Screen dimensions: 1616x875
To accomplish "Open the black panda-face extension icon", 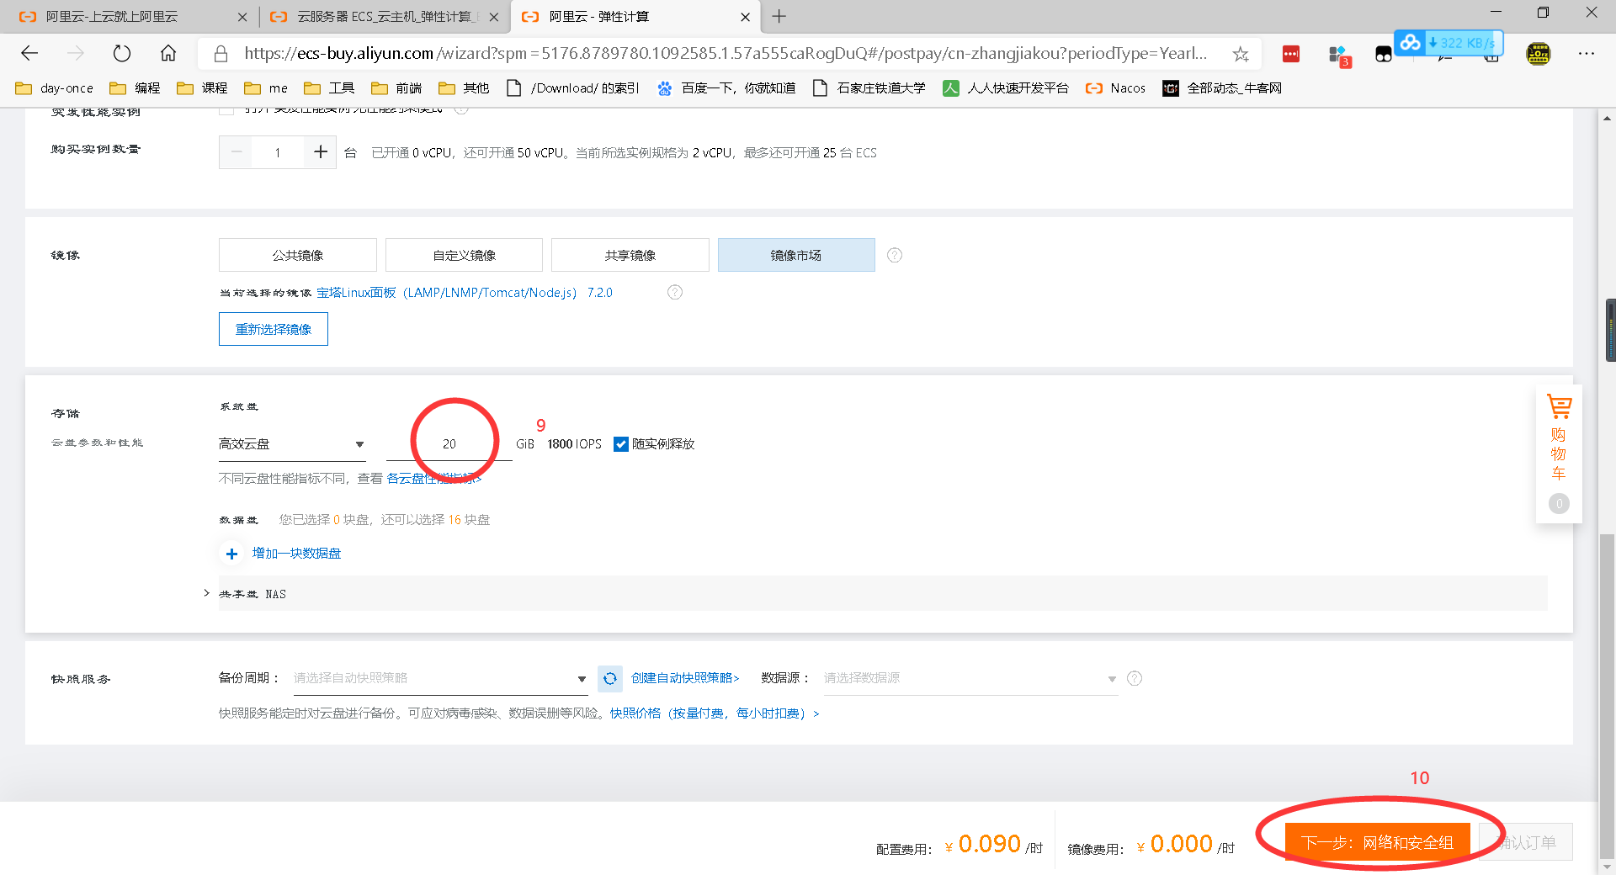I will coord(1384,54).
